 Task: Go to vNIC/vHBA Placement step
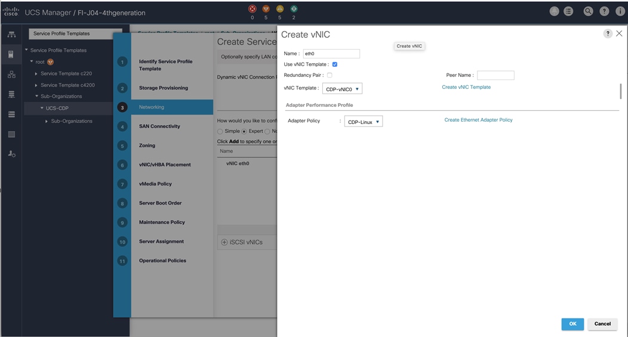165,165
